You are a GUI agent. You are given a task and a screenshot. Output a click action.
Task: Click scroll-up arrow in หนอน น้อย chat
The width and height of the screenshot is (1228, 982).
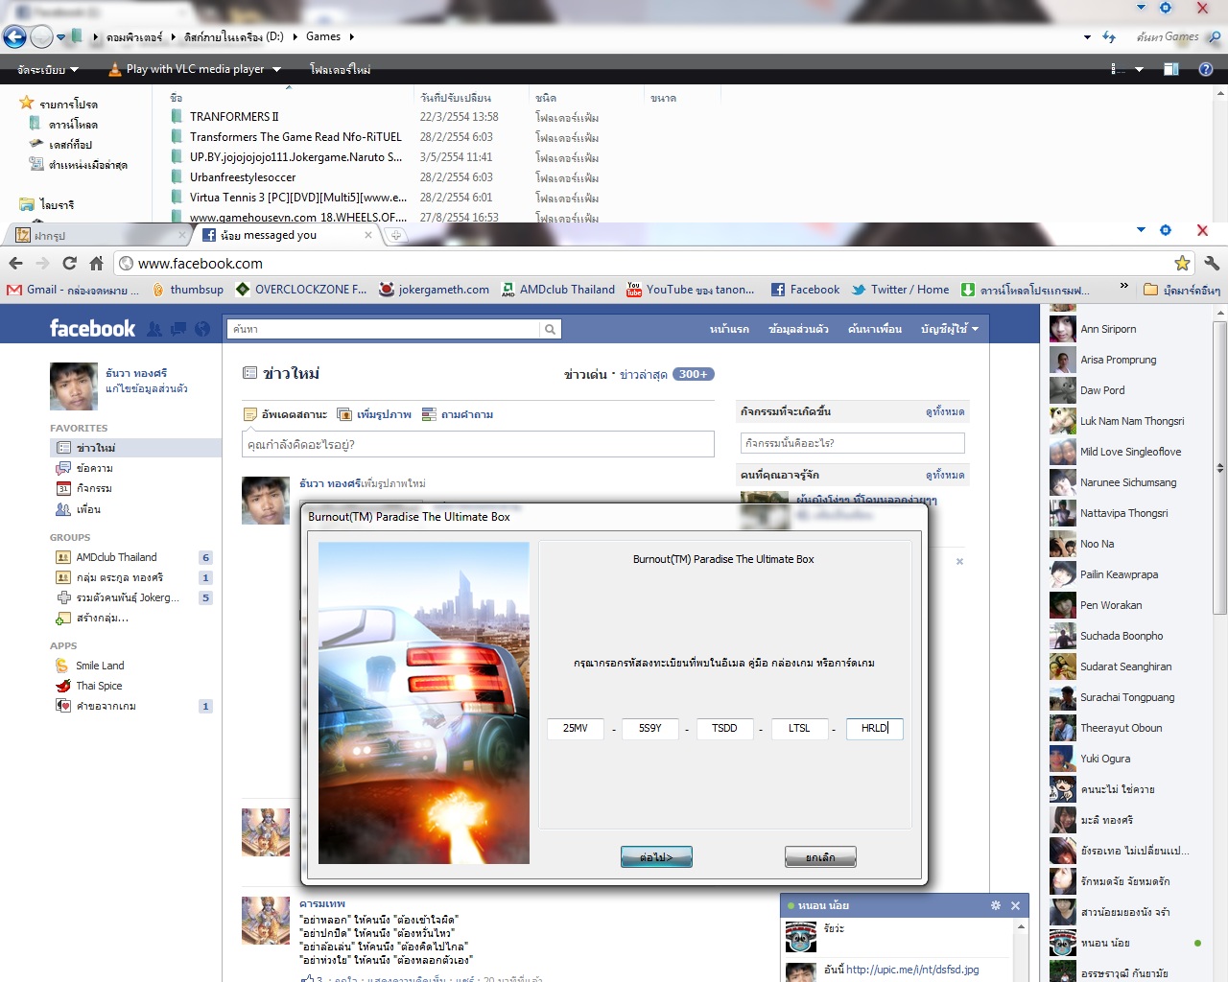(1021, 926)
